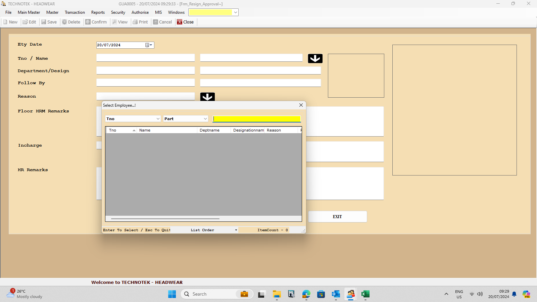Click the EXIT button

point(337,217)
